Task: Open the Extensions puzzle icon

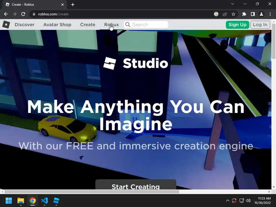Action: [x=244, y=14]
